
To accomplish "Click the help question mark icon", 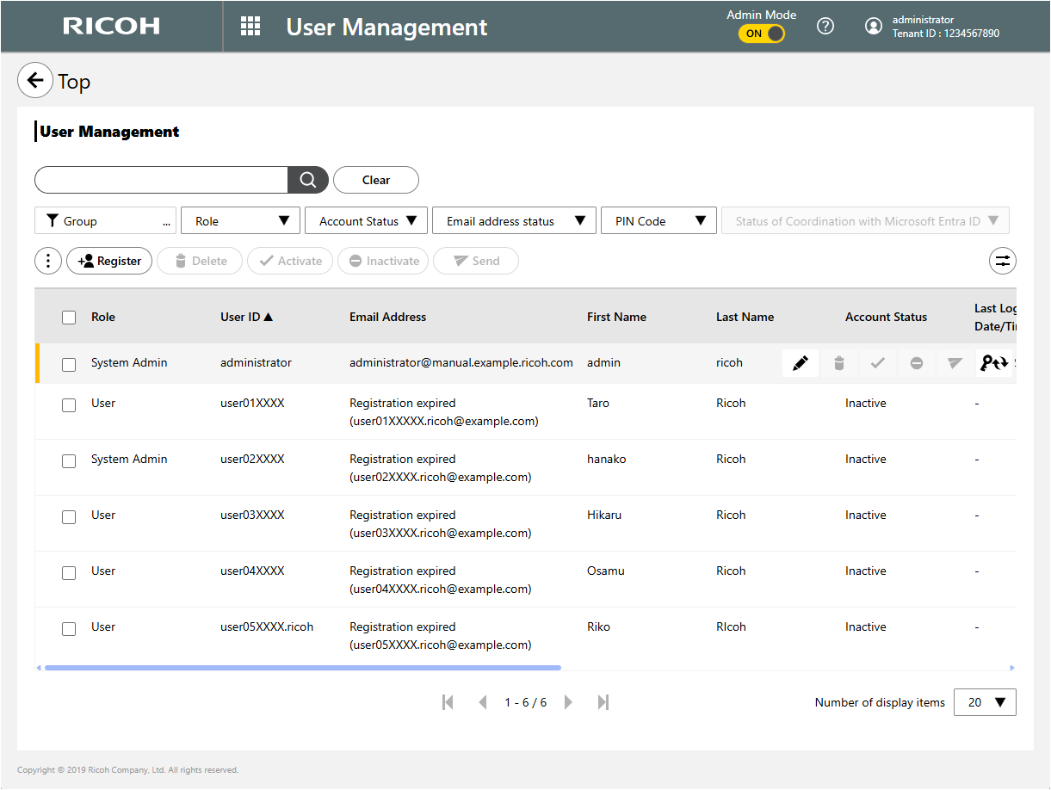I will point(825,27).
